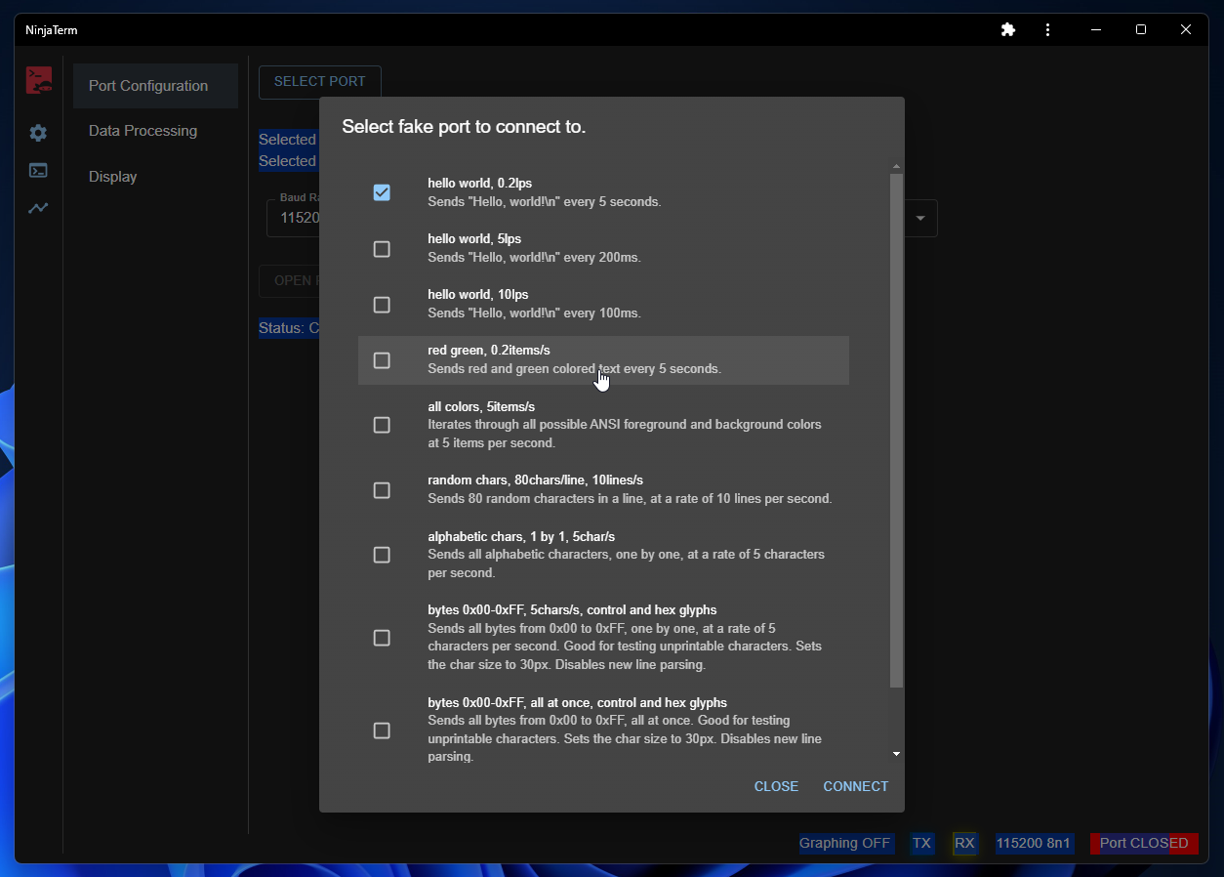
Task: Enable the all colors 5items/s checkbox
Action: pos(382,425)
